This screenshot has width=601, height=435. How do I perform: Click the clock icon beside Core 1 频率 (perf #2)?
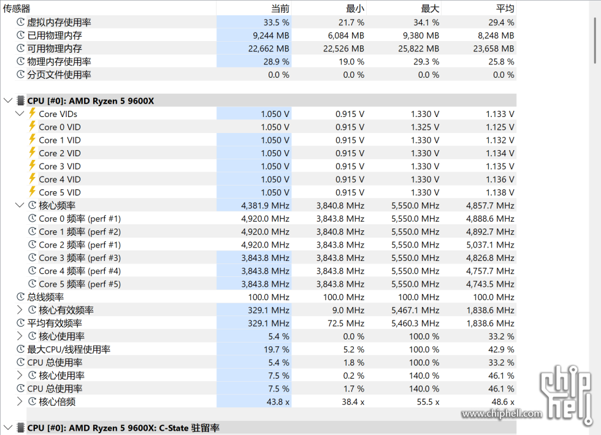(x=33, y=232)
